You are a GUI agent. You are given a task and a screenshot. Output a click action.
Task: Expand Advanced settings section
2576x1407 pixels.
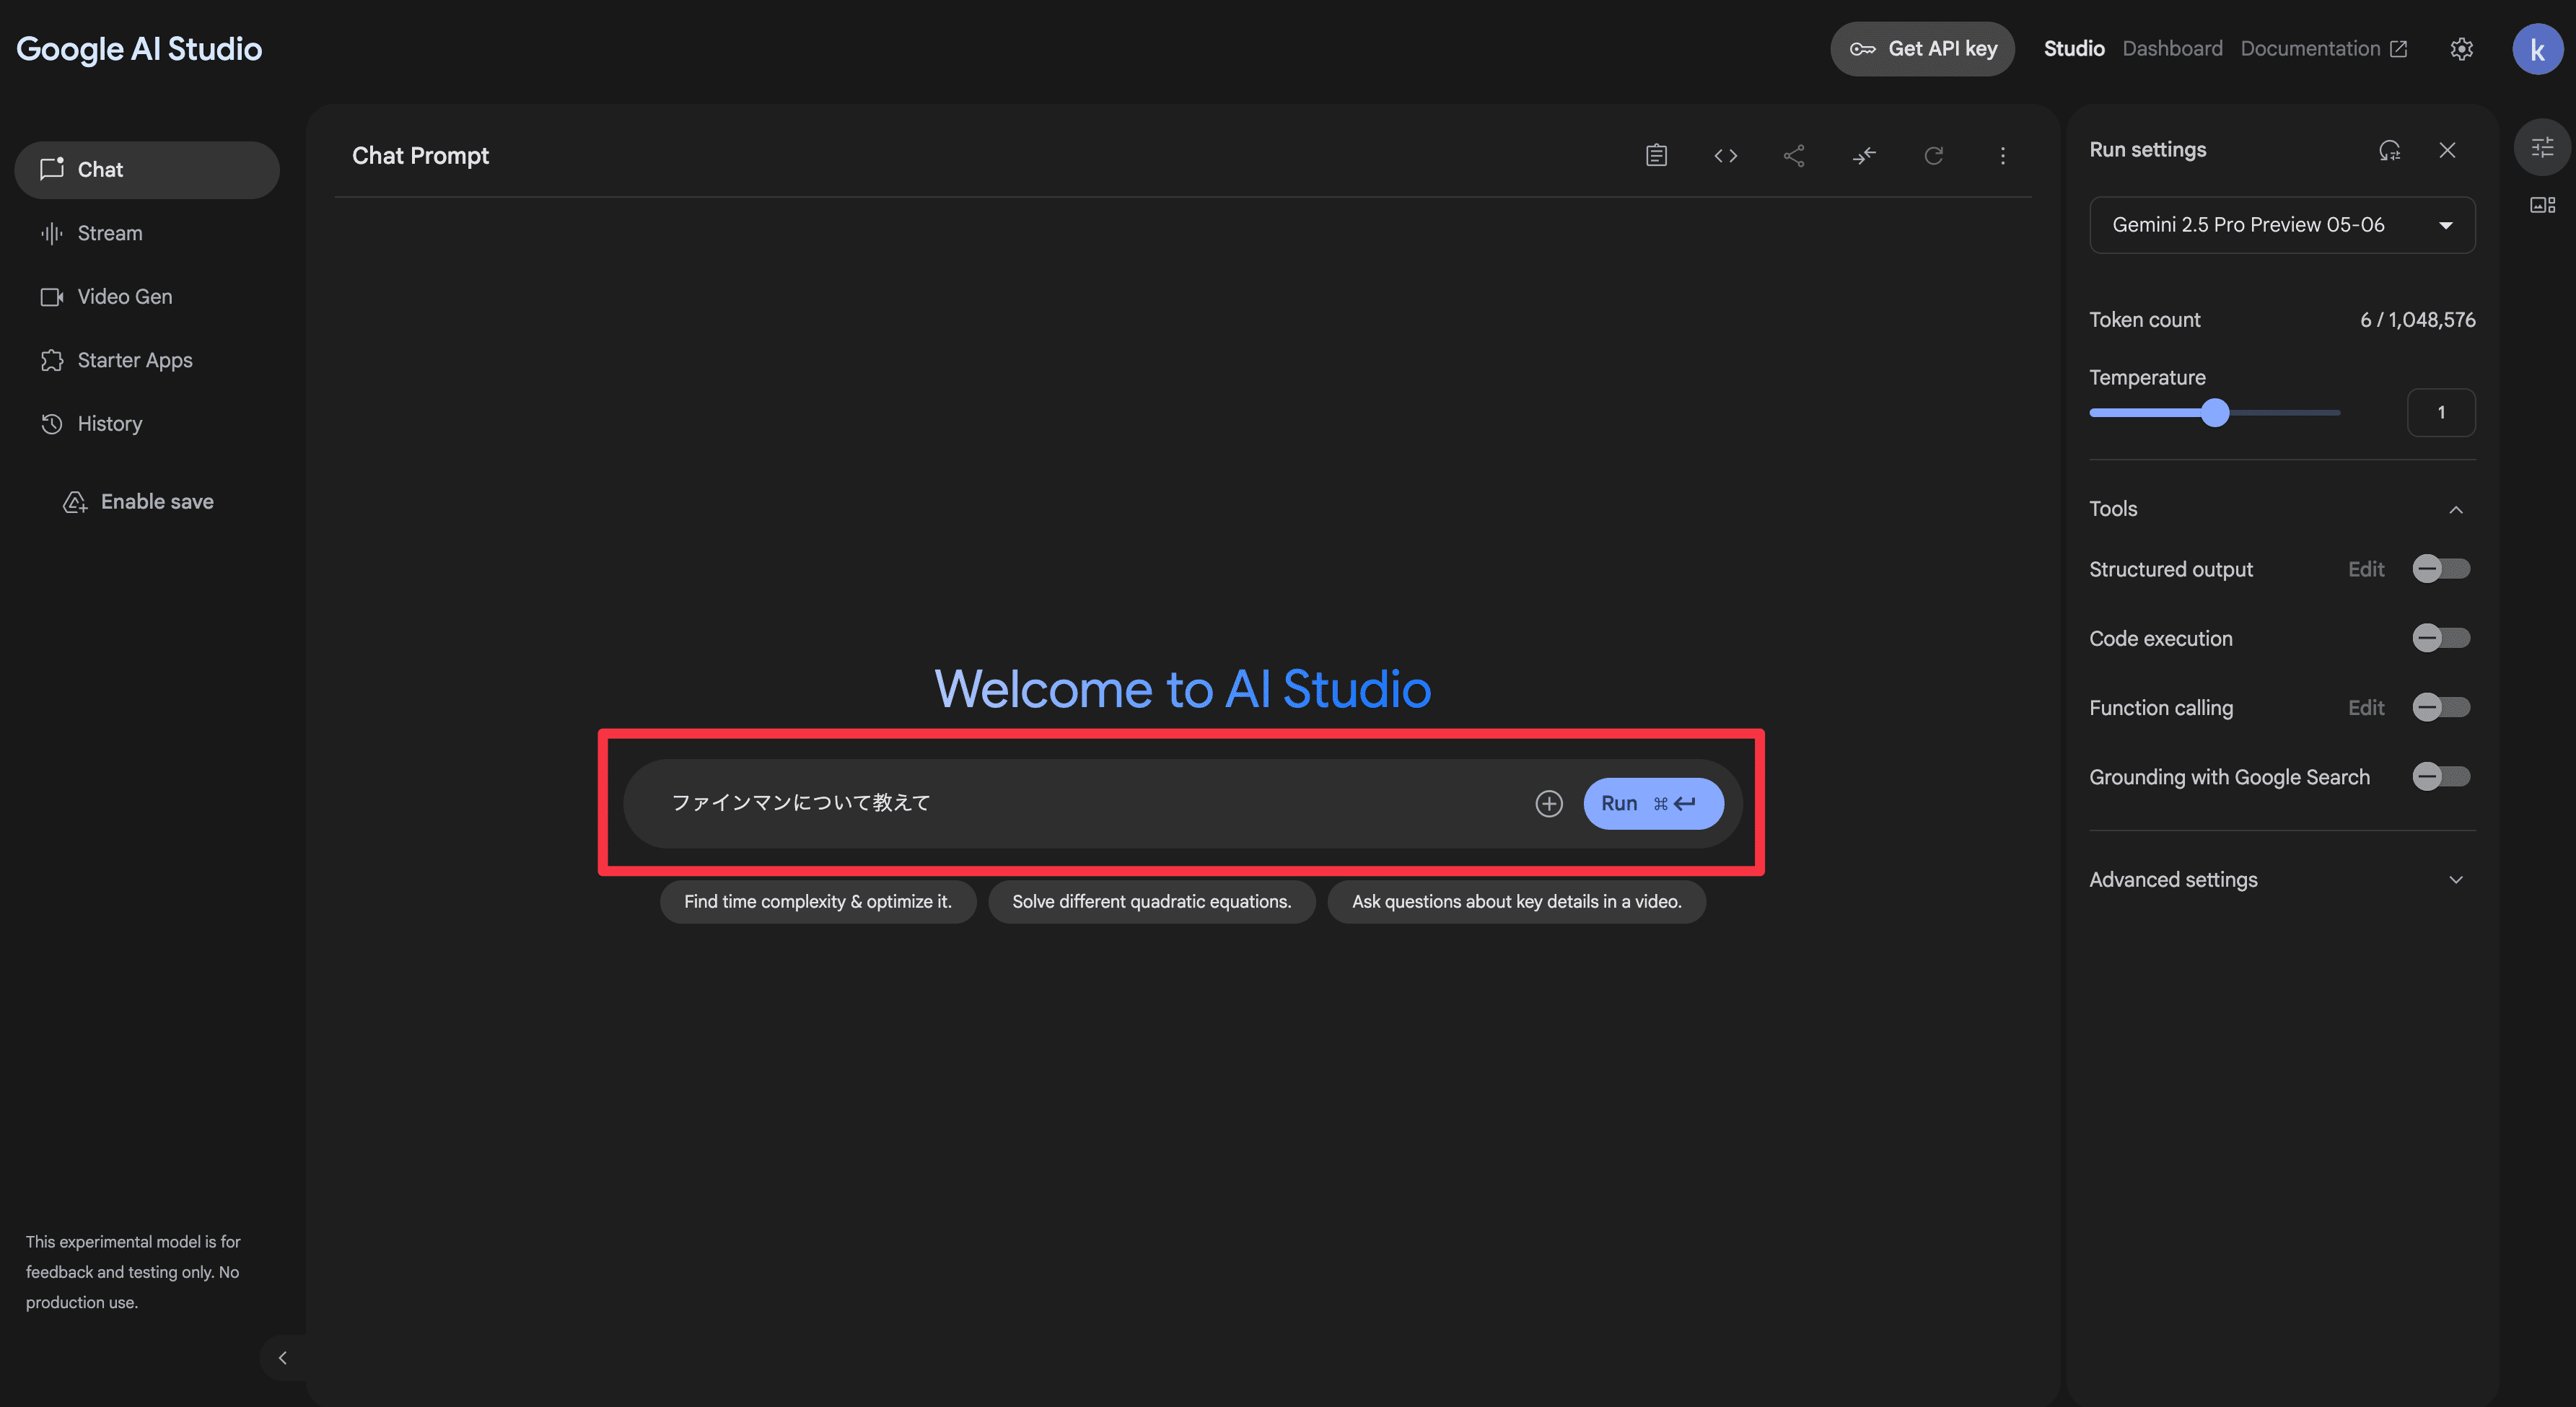pos(2455,880)
